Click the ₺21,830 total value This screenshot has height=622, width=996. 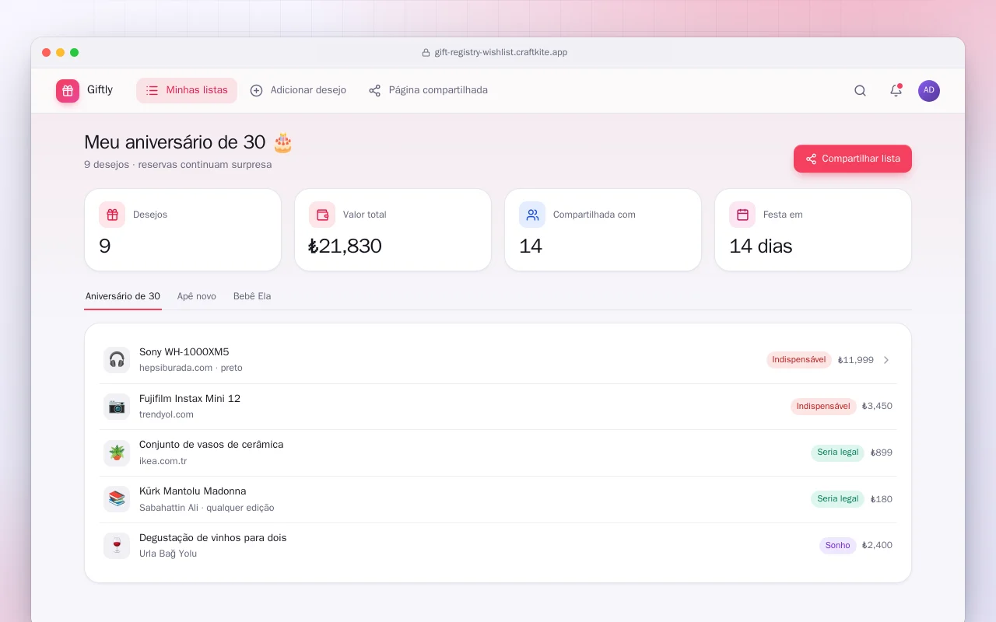pos(345,246)
